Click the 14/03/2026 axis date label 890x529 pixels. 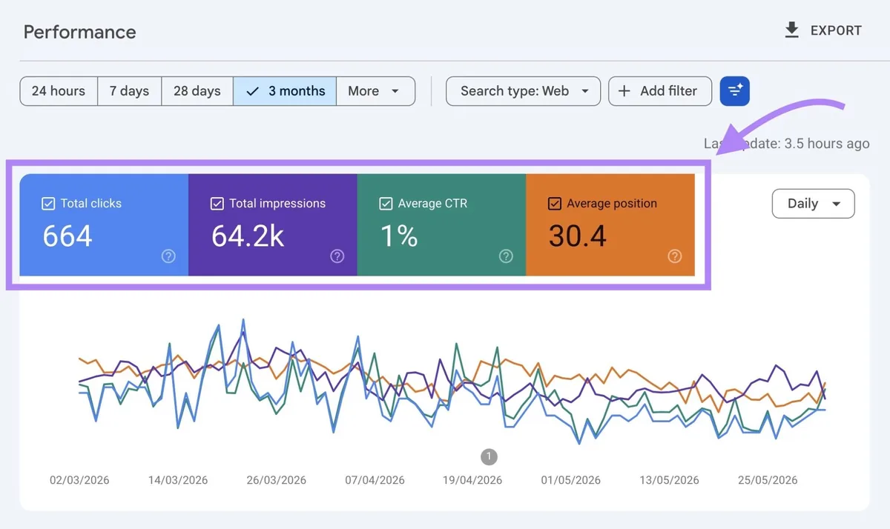coord(178,480)
